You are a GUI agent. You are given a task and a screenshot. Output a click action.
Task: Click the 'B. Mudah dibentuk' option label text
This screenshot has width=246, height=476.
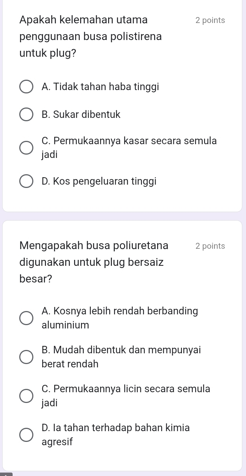click(x=121, y=350)
